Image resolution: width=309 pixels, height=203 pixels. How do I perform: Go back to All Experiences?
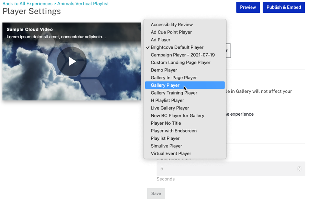[27, 3]
